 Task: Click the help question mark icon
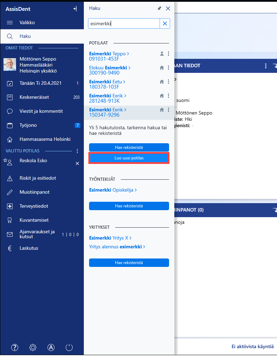pos(15,347)
